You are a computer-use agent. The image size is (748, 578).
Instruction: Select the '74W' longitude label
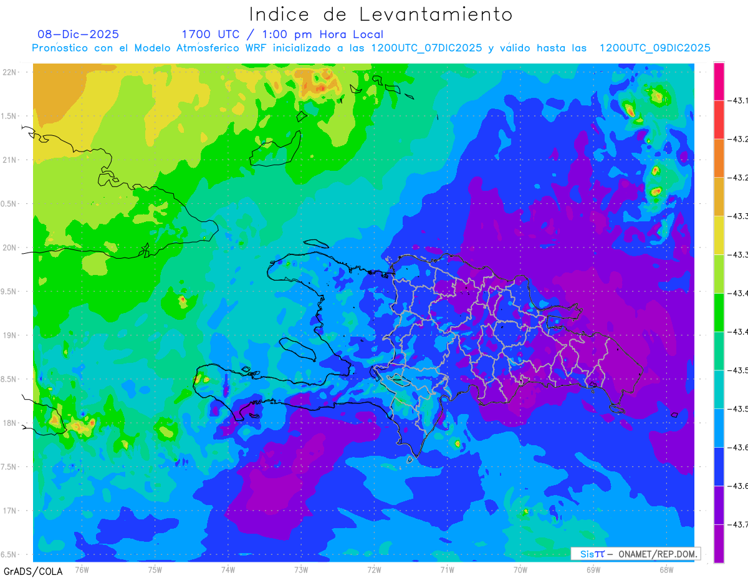pos(228,569)
